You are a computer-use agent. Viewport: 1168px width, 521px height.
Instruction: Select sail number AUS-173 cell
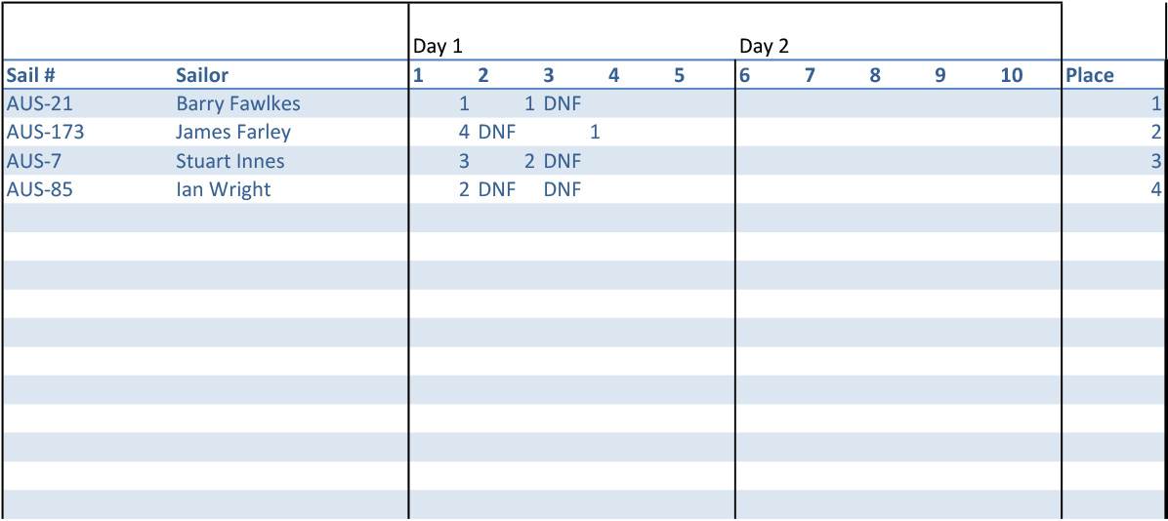45,132
